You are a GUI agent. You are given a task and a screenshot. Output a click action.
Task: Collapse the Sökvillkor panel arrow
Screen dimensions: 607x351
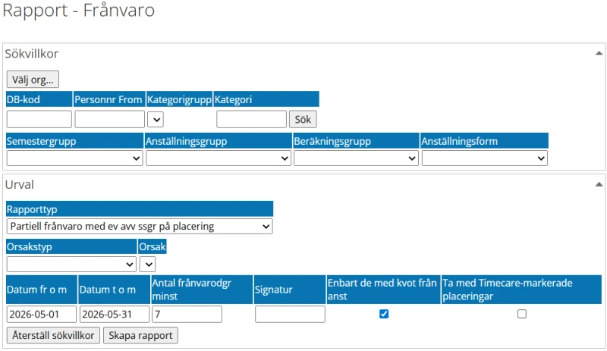click(x=599, y=54)
